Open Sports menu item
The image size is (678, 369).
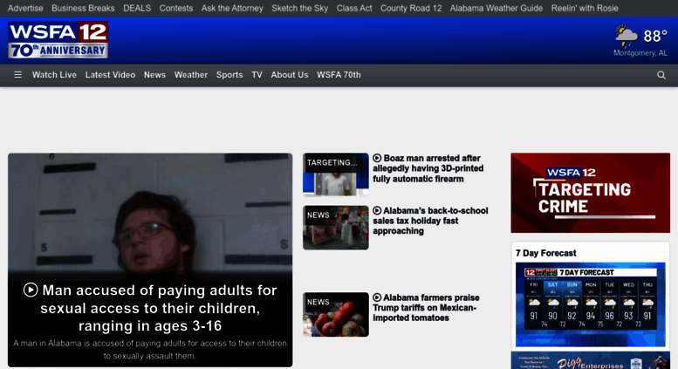click(229, 75)
